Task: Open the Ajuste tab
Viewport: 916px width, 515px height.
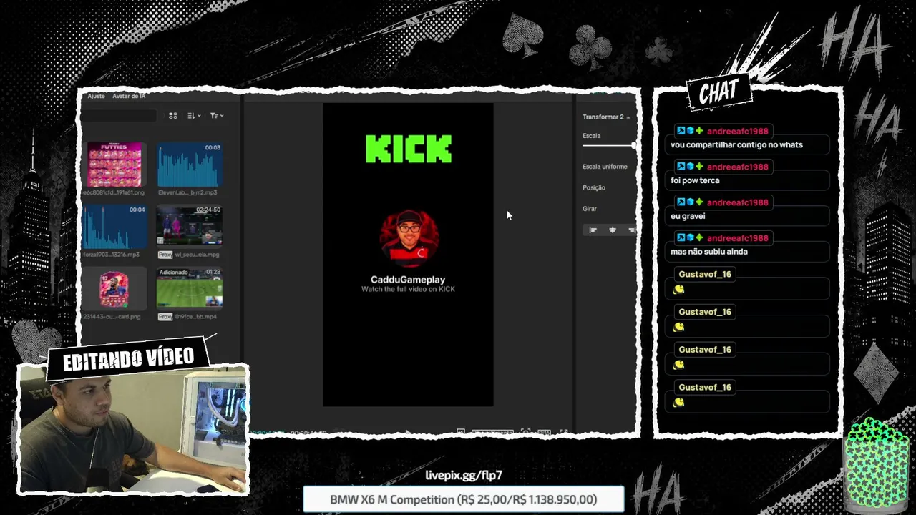Action: pyautogui.click(x=96, y=96)
